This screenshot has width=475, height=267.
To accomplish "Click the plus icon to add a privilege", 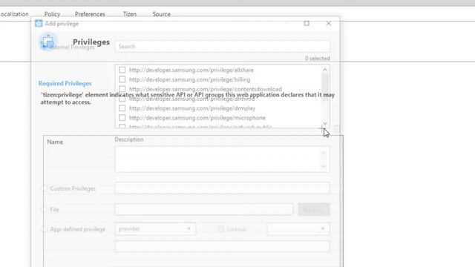I will (321, 128).
